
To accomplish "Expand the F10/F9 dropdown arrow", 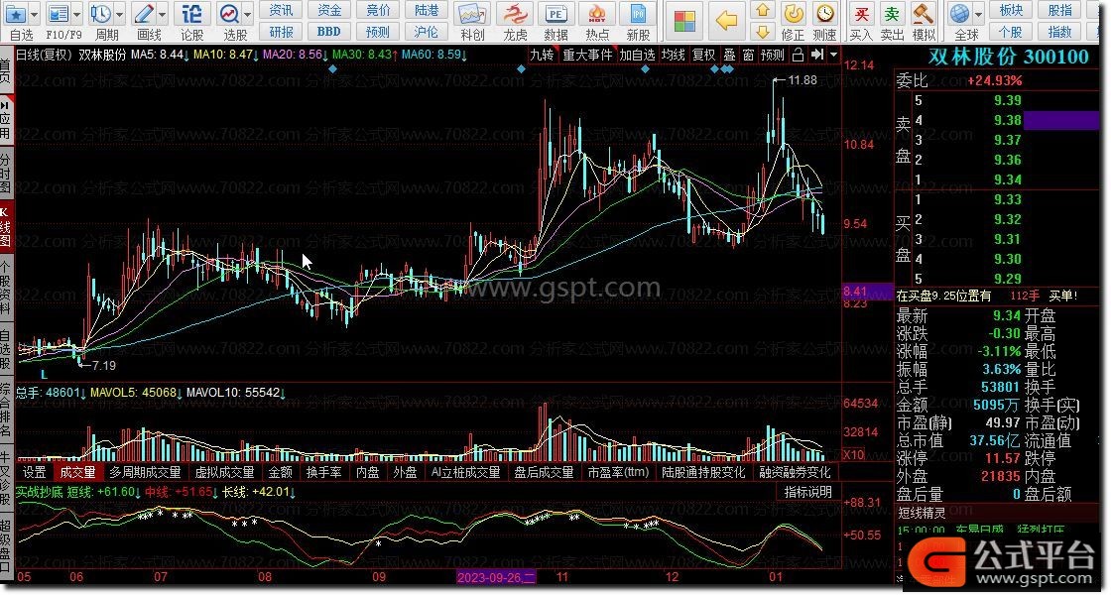I will pyautogui.click(x=77, y=14).
